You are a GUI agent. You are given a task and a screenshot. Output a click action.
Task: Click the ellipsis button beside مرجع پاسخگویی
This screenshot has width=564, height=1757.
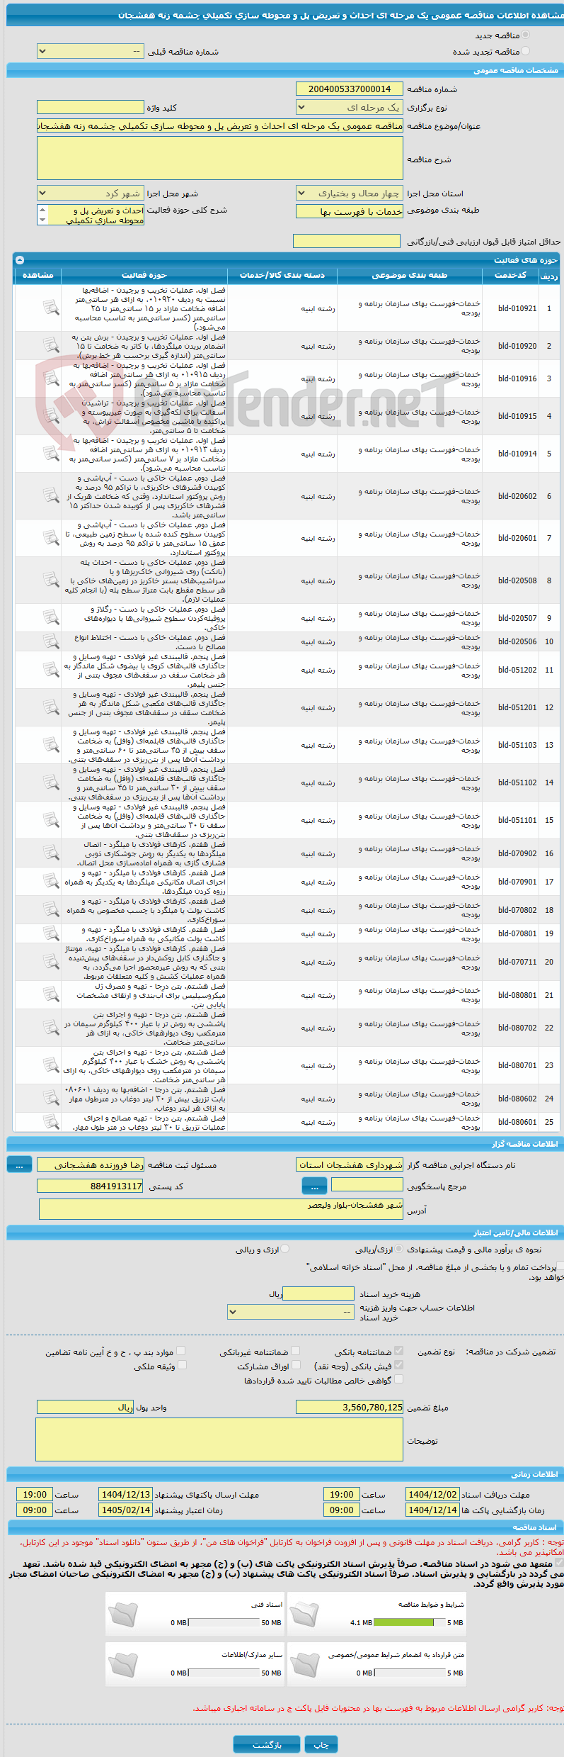pos(314,1185)
